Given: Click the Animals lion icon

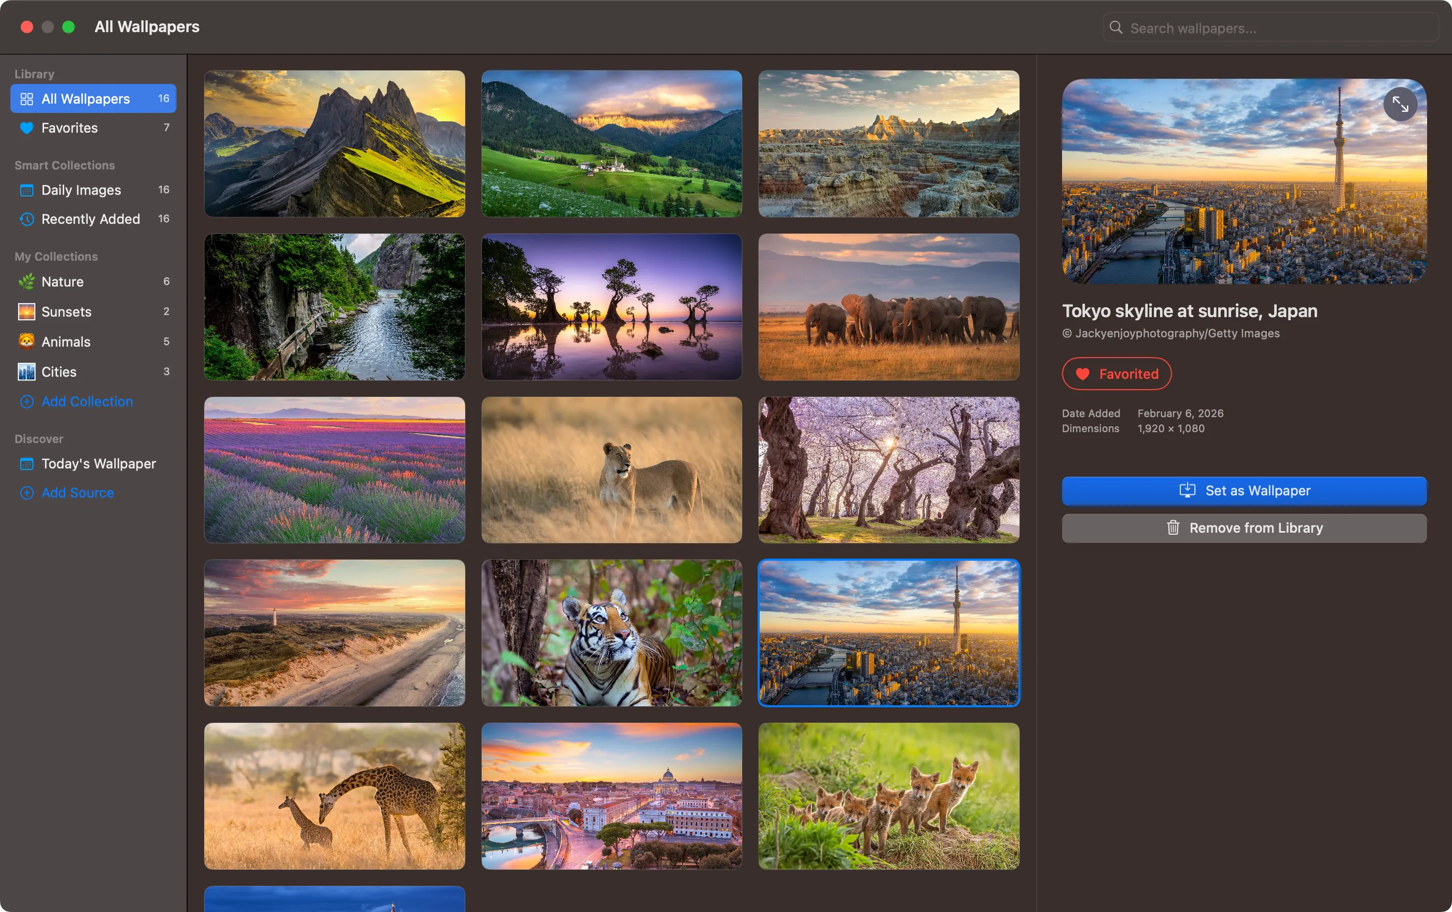Looking at the screenshot, I should click(x=26, y=341).
